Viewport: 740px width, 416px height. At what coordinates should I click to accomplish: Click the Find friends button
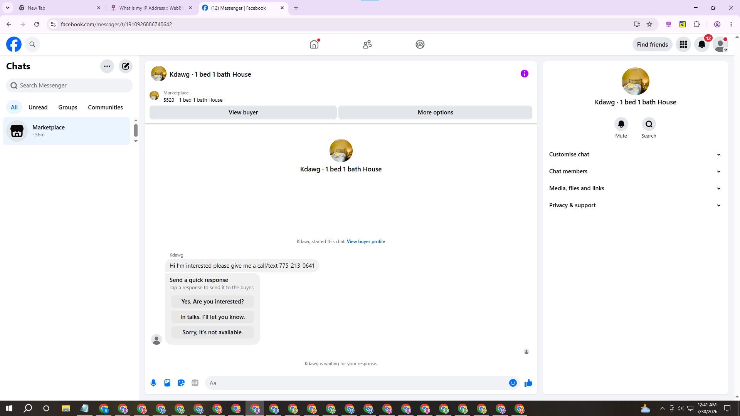(653, 44)
